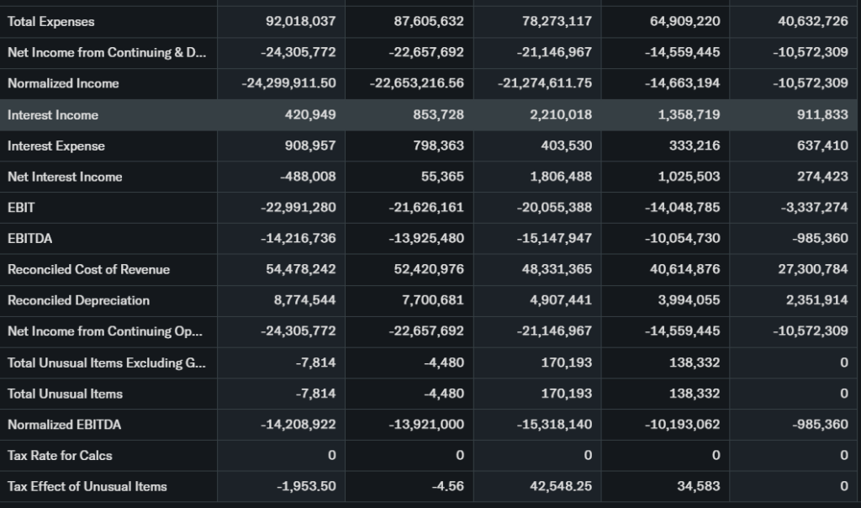The image size is (861, 508).
Task: Select the Total Expenses value 92,018,037
Action: pos(300,22)
